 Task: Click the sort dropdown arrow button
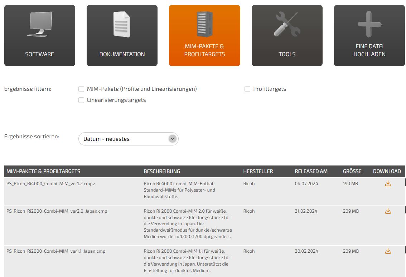coord(173,139)
